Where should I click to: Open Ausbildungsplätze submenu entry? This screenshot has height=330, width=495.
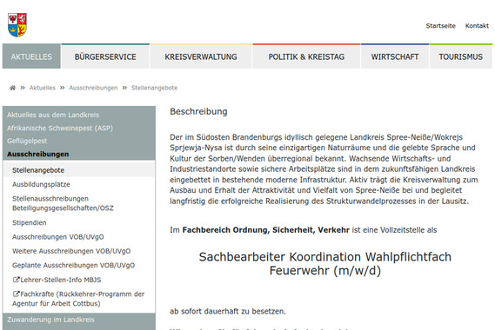click(x=41, y=184)
